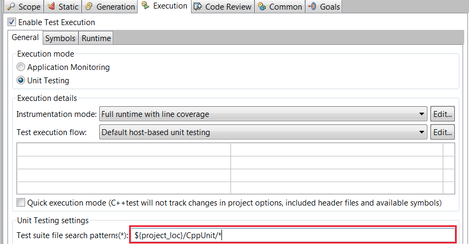The image size is (469, 244).
Task: Click the Static tab icon
Action: tap(51, 6)
